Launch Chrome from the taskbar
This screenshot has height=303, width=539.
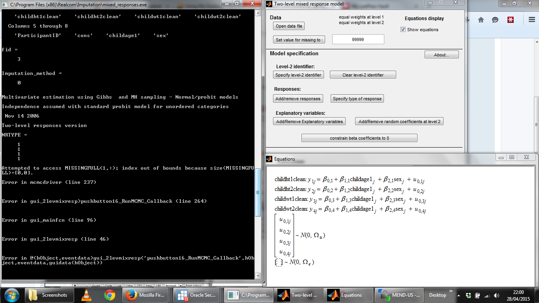[109, 295]
